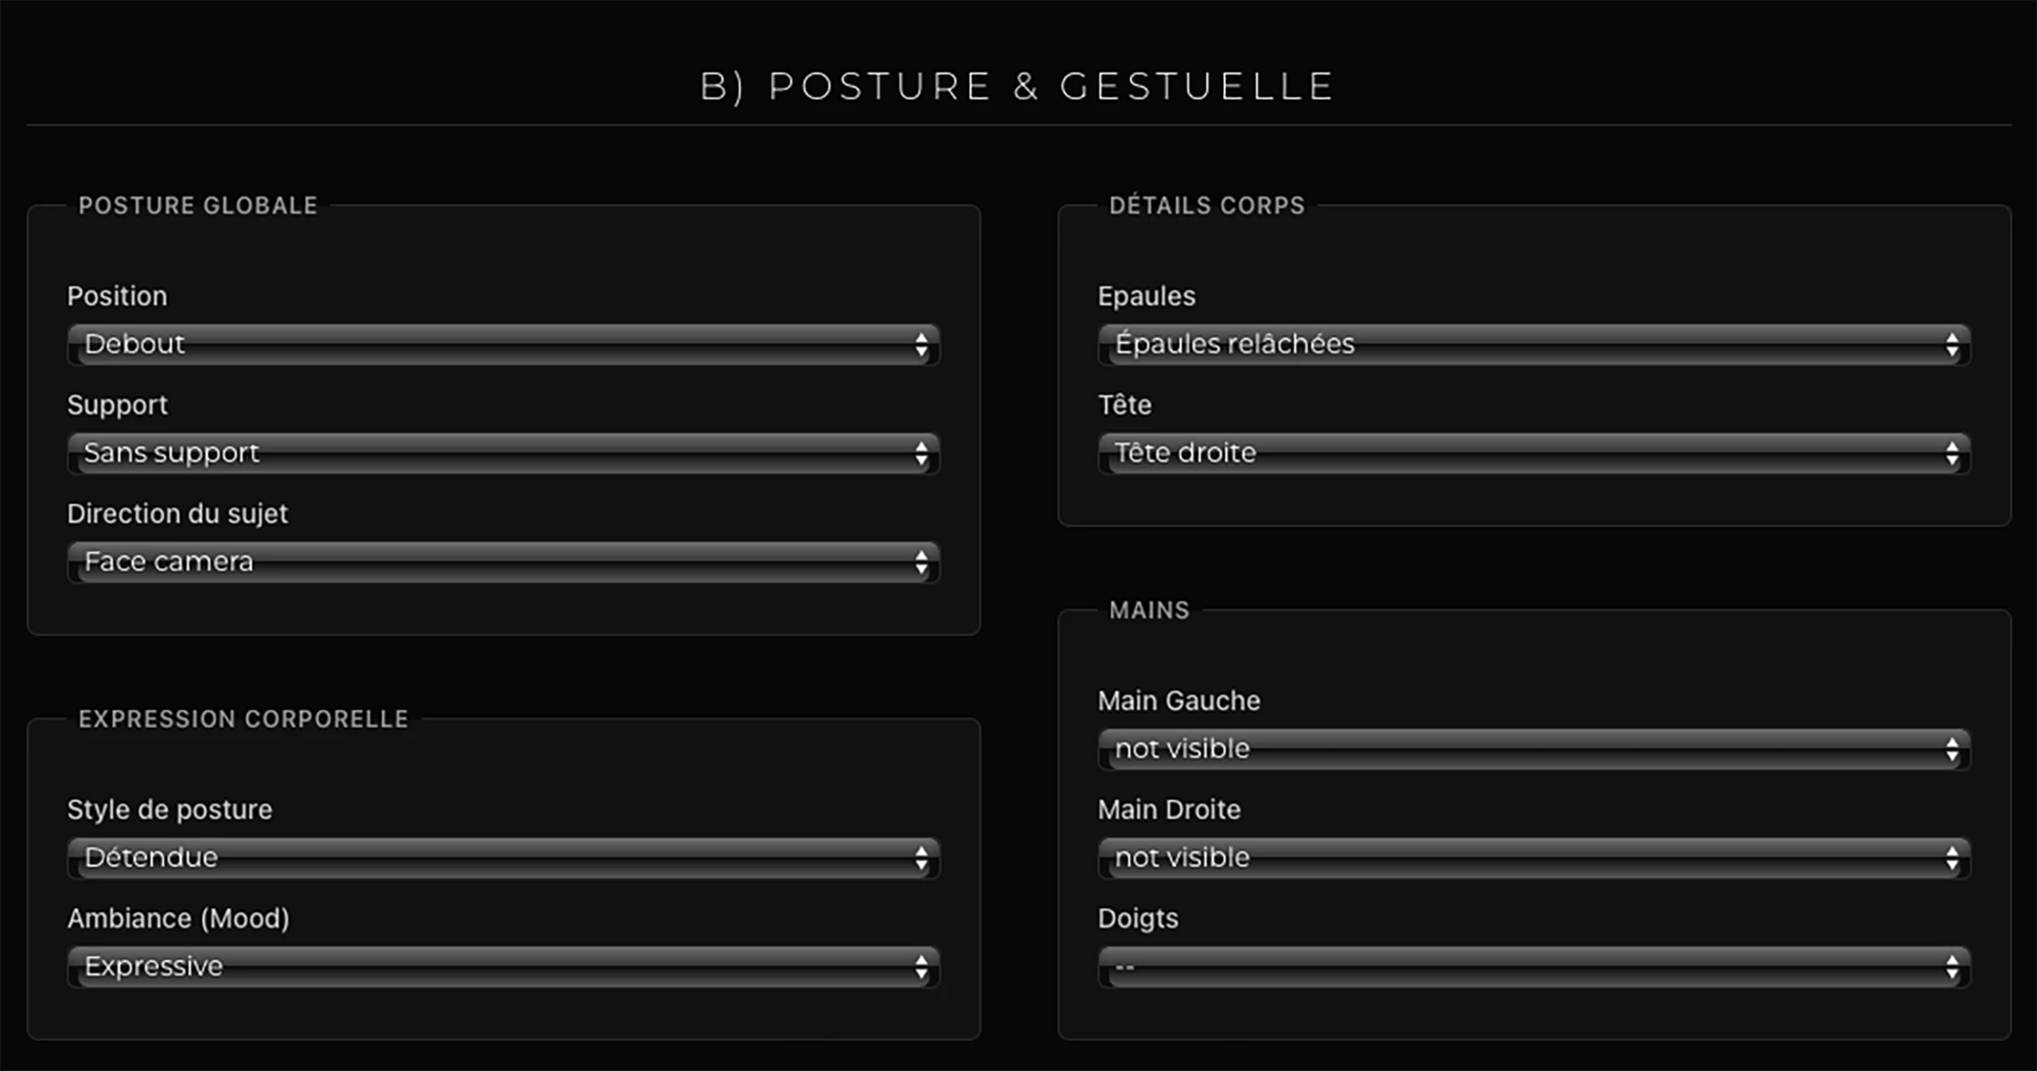This screenshot has height=1071, width=2037.
Task: Expand the Tête droite select box
Action: click(x=1533, y=454)
